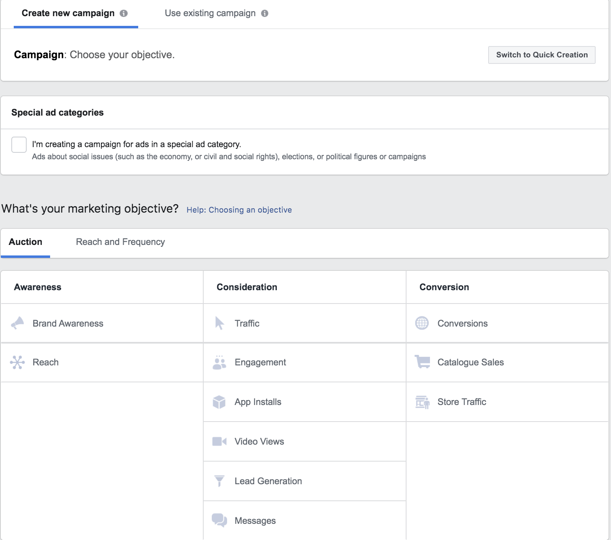Click info icon beside Use existing campaign
611x540 pixels.
(x=265, y=13)
